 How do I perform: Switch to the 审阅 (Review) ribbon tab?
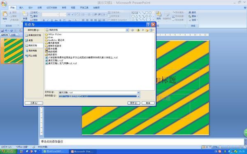pos(64,7)
